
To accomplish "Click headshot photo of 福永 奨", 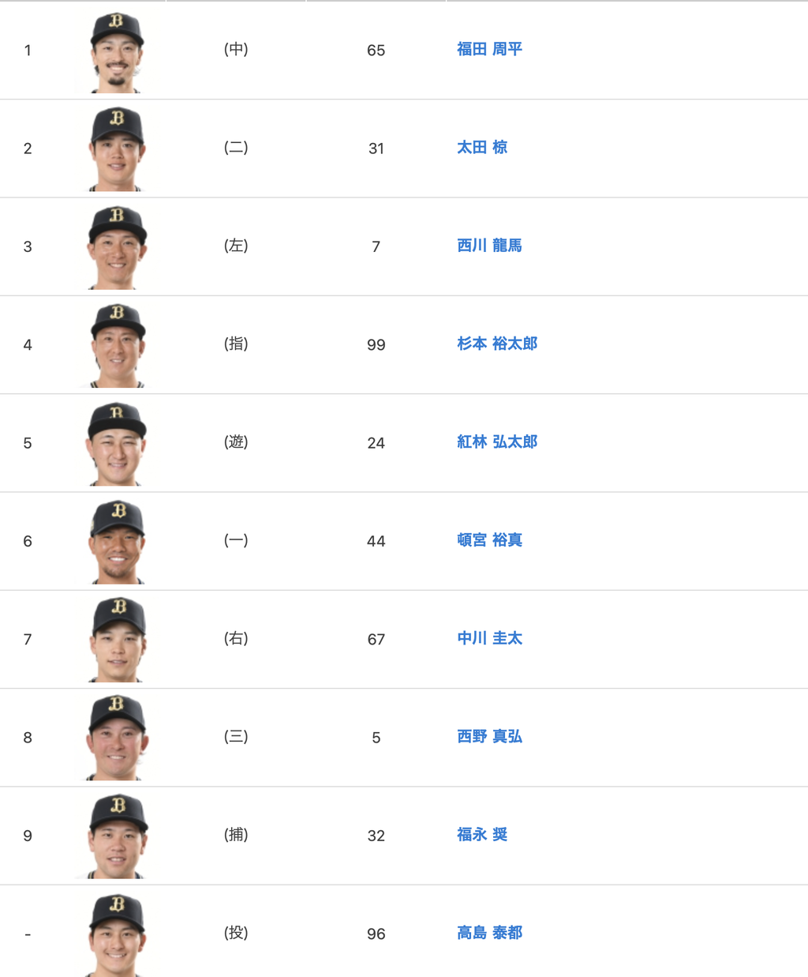I will pyautogui.click(x=117, y=836).
